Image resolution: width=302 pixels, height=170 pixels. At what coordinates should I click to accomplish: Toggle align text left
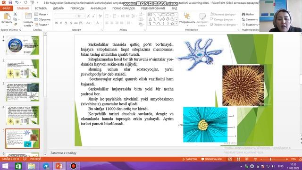click(107, 23)
